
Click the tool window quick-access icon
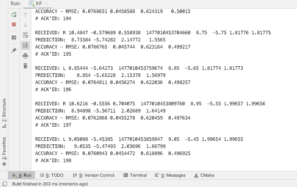tap(5, 184)
